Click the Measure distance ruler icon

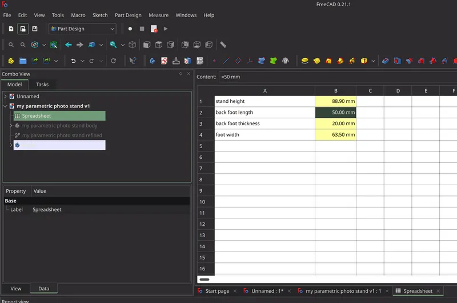(x=223, y=45)
